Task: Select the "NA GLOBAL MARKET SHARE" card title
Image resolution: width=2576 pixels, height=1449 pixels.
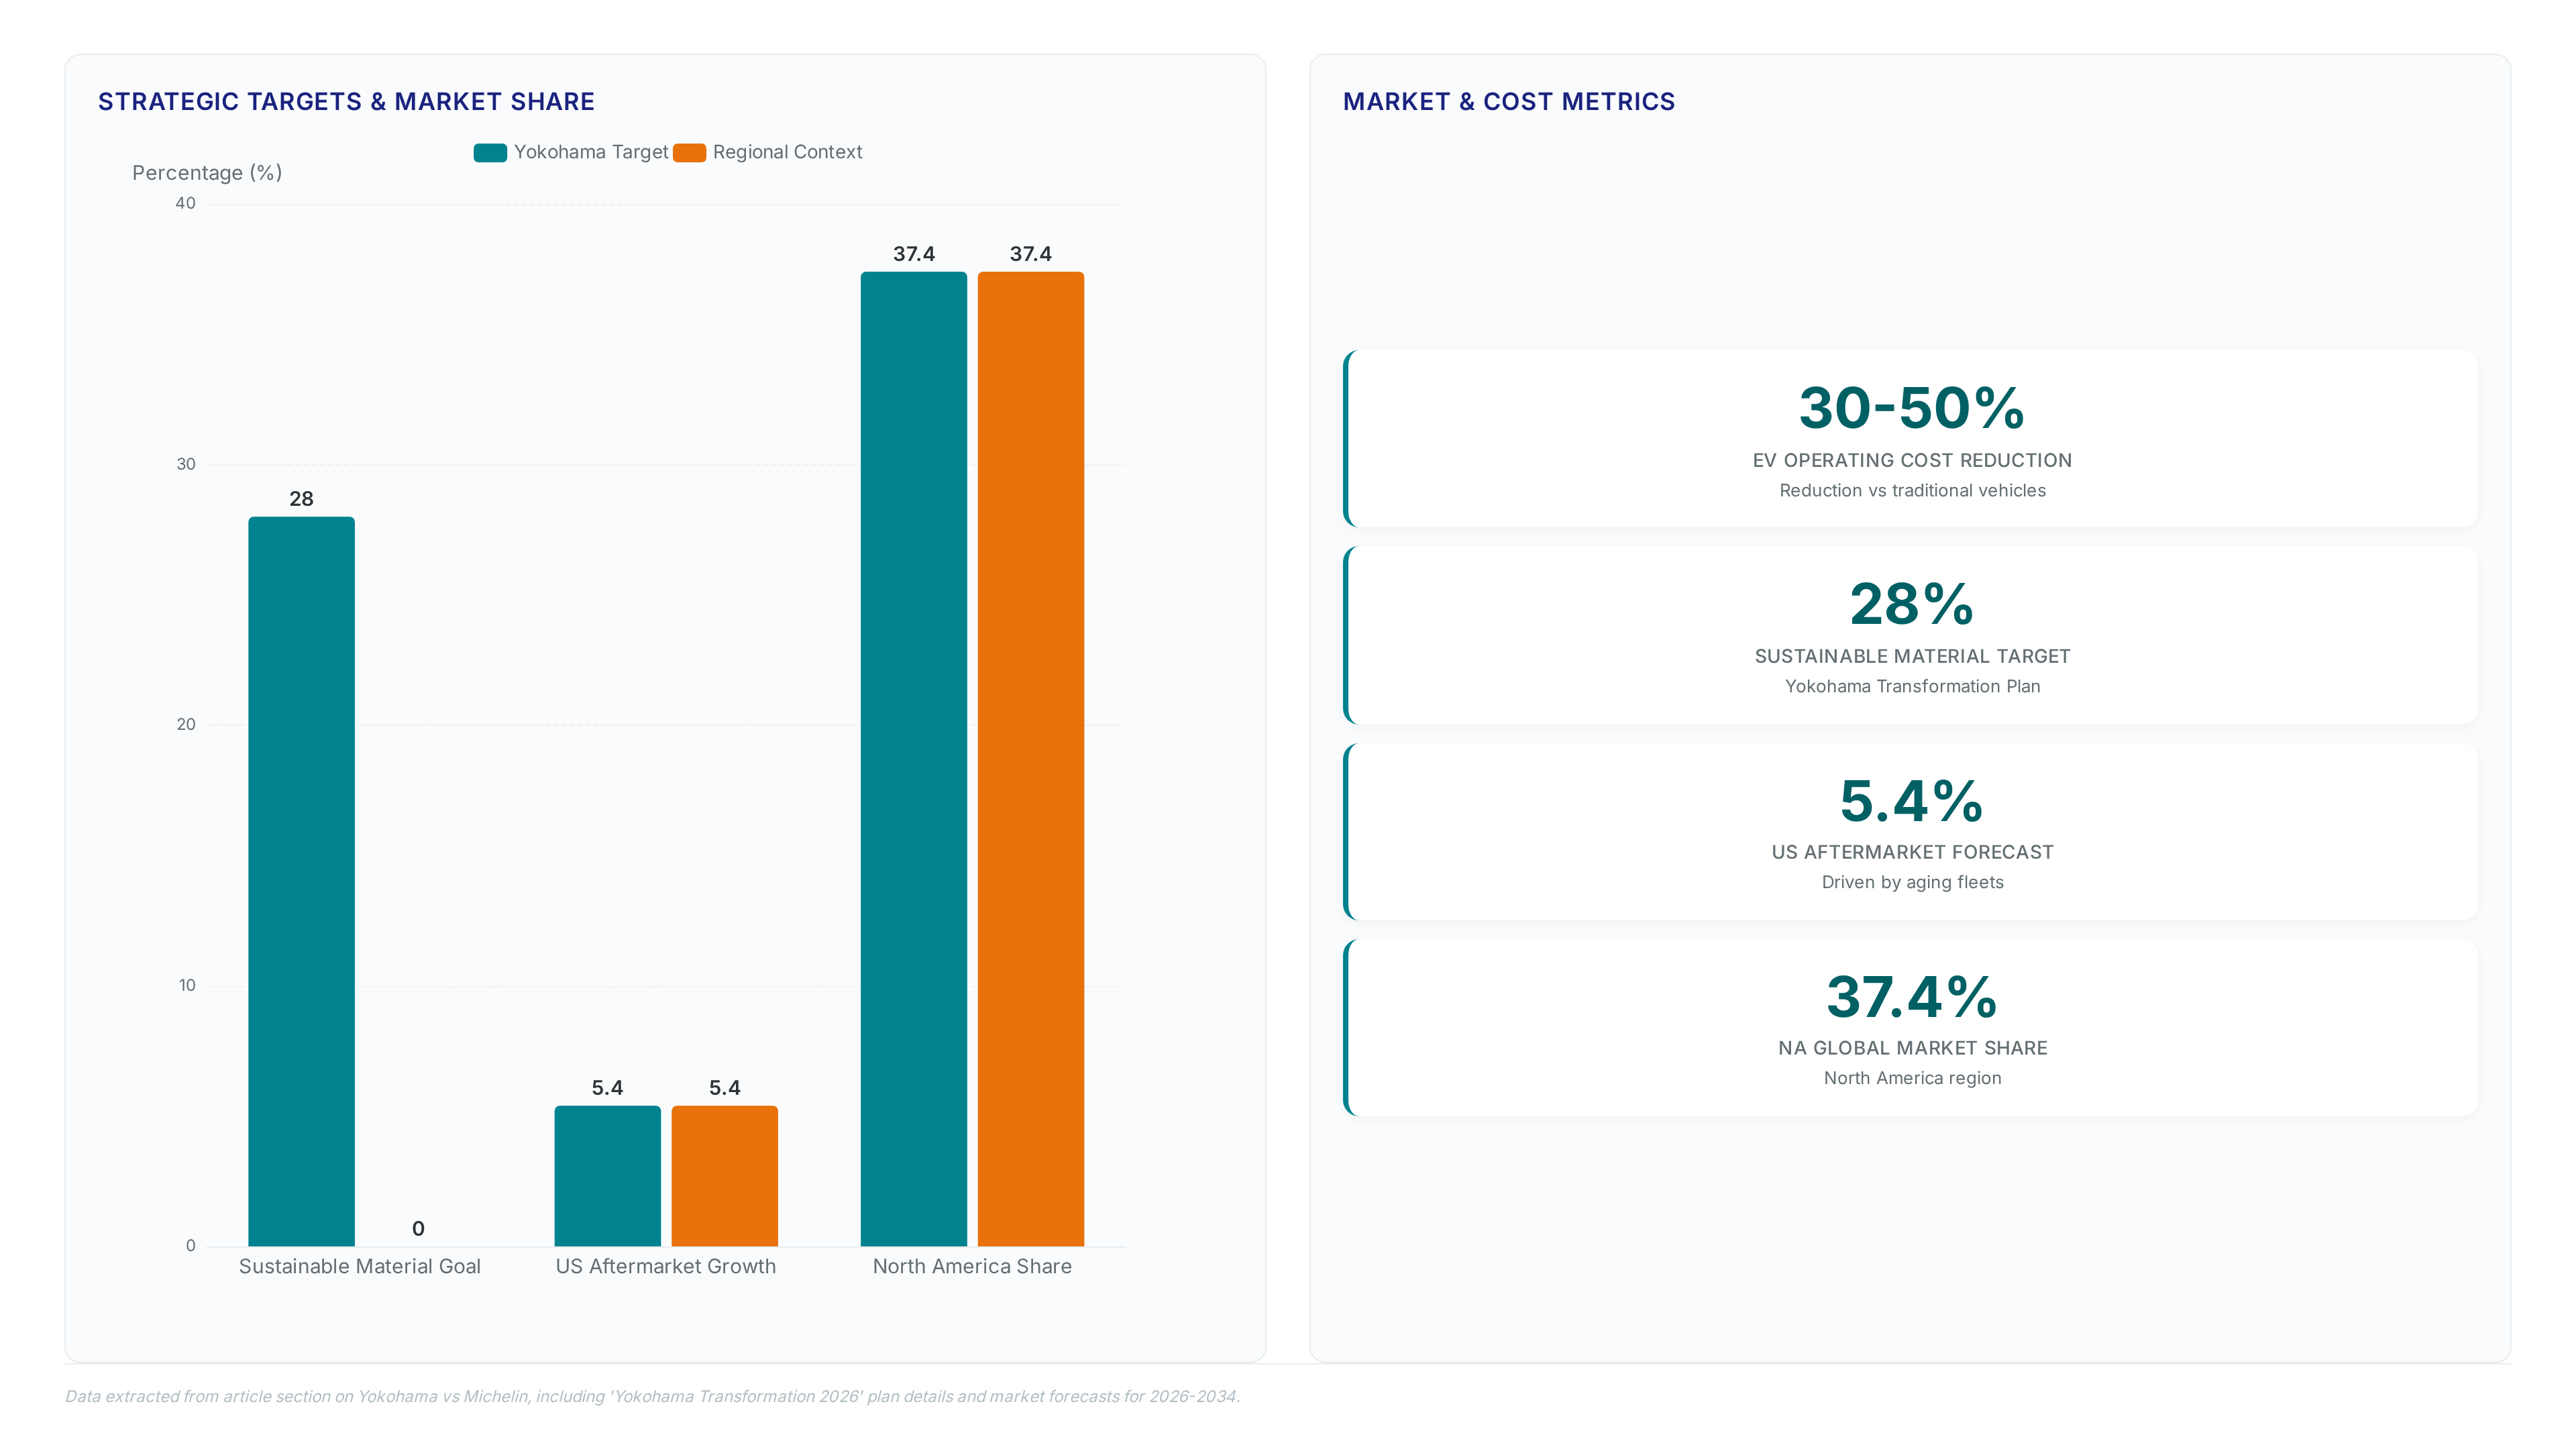Action: tap(1912, 1049)
